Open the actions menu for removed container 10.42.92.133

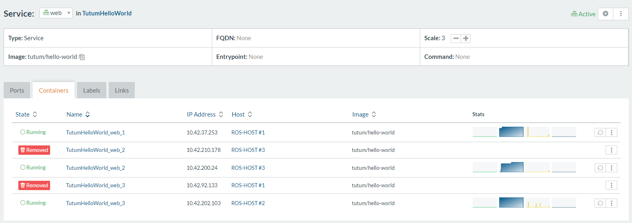pos(611,185)
